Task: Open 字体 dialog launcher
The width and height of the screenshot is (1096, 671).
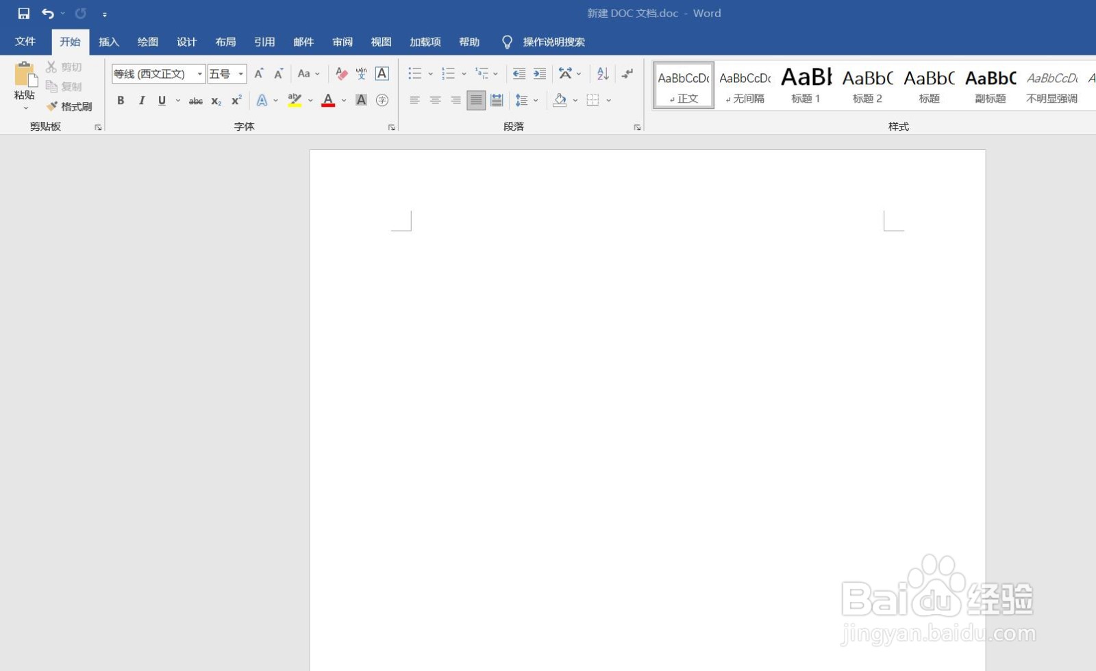Action: tap(392, 127)
